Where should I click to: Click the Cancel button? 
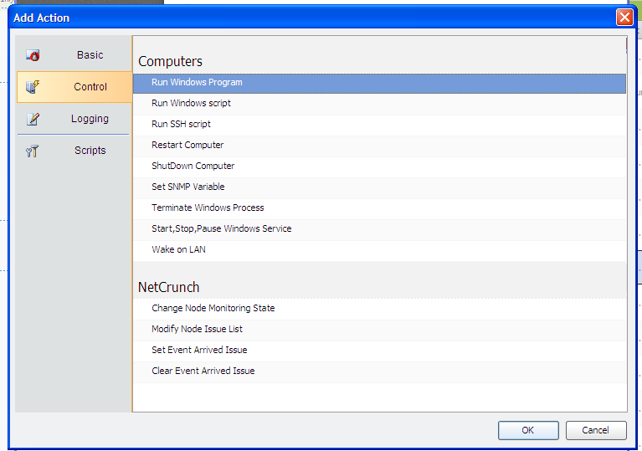(595, 430)
